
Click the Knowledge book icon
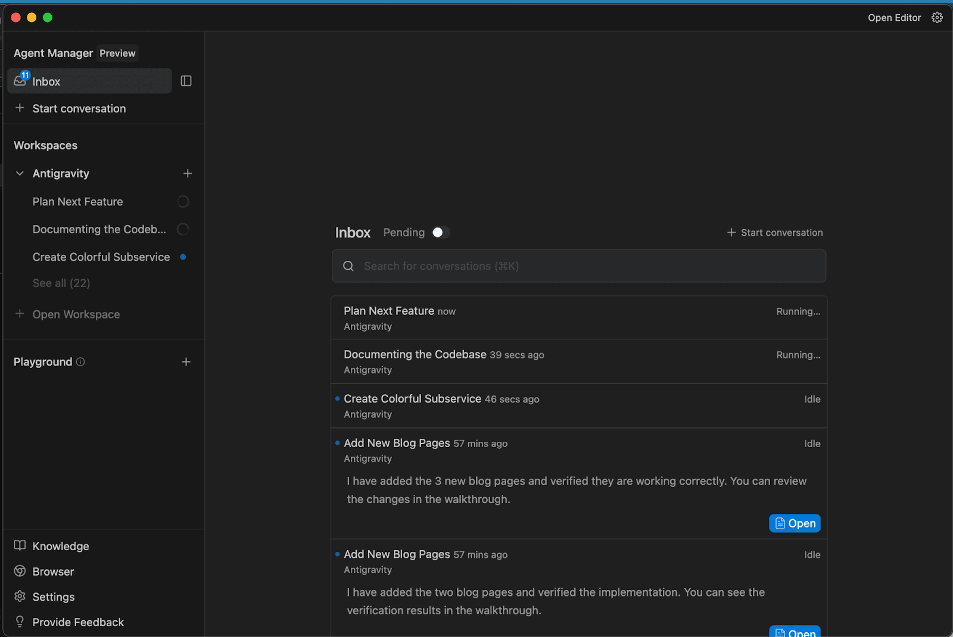tap(20, 545)
